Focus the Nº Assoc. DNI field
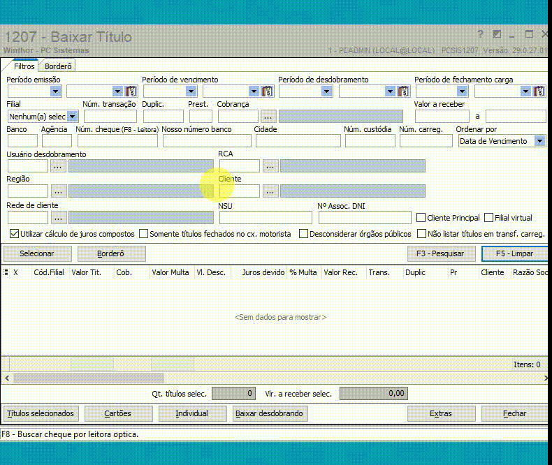Viewport: 552px width, 465px height. (x=365, y=218)
